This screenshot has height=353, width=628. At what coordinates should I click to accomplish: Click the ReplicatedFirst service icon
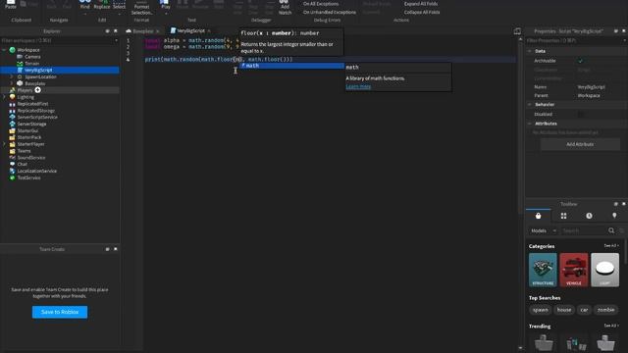click(13, 104)
